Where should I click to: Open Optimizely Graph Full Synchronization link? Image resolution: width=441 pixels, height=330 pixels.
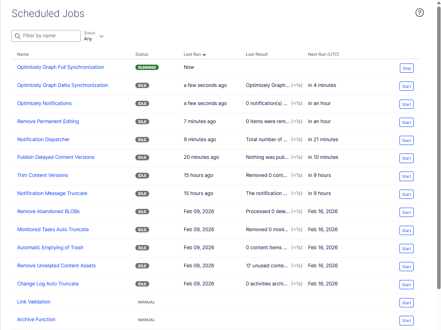click(60, 67)
